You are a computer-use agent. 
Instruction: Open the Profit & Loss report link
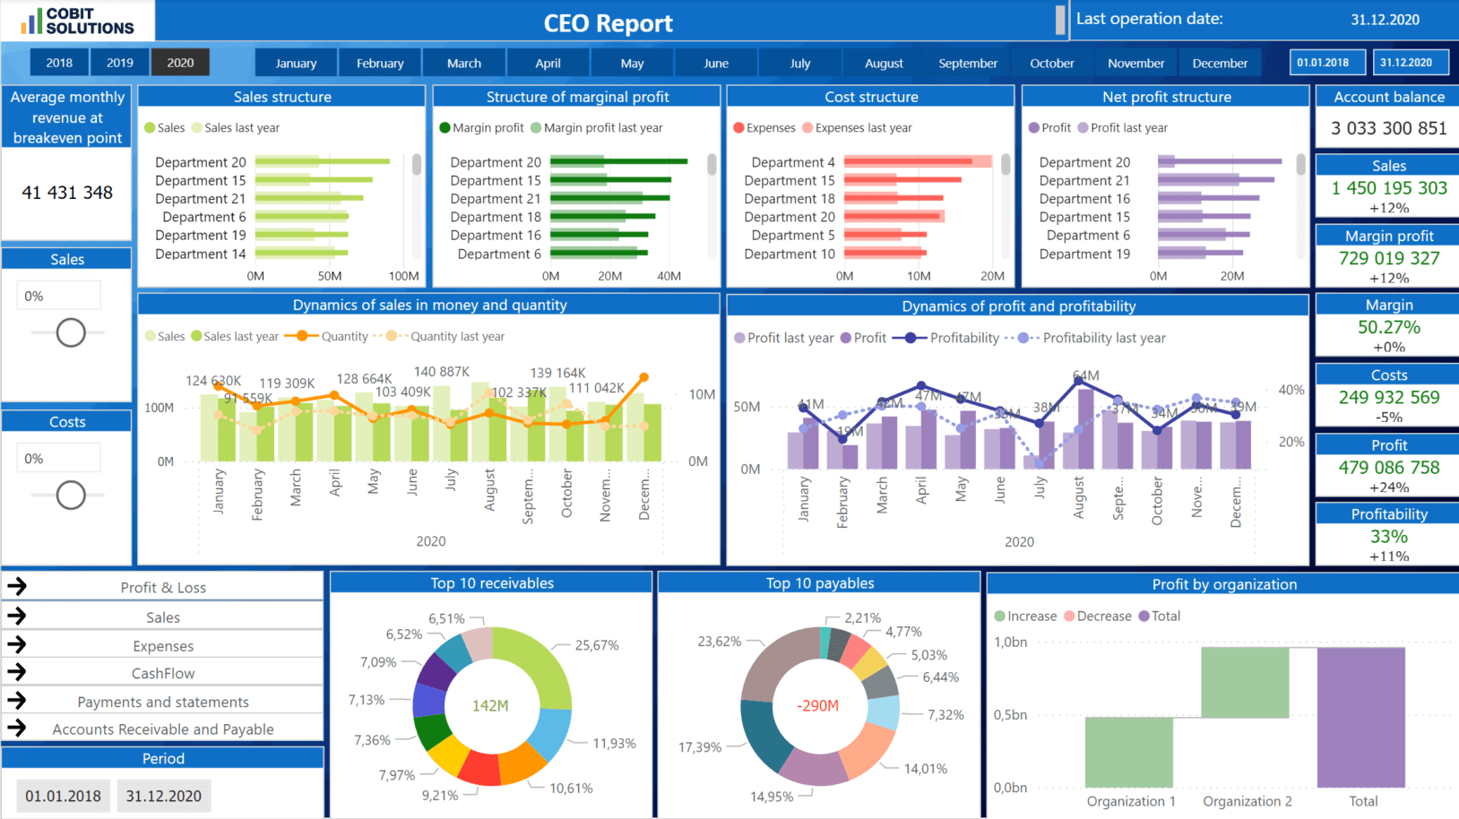pyautogui.click(x=163, y=588)
